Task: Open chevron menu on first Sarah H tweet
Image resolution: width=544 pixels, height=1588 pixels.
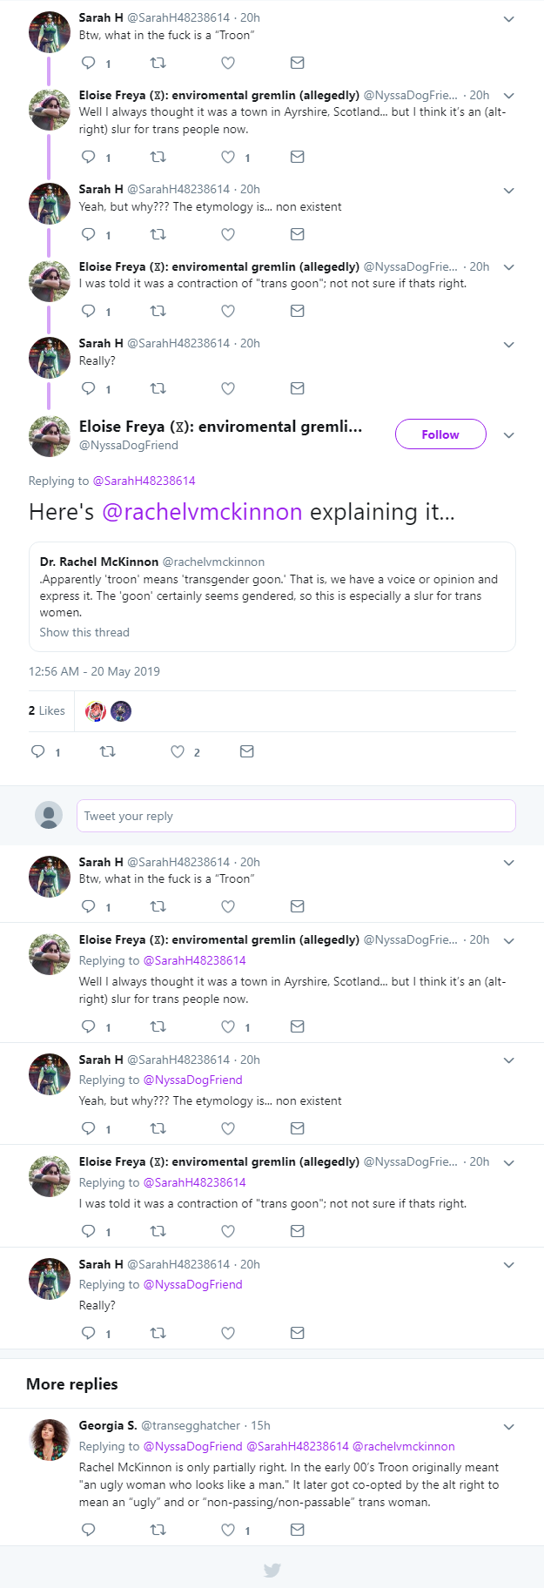Action: coord(509,19)
